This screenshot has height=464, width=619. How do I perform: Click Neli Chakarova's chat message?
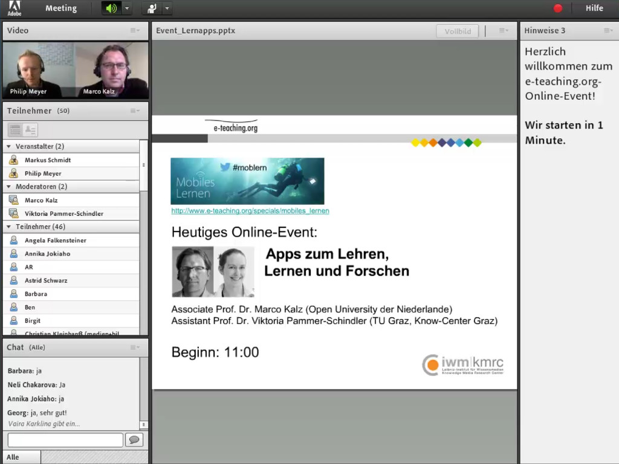(36, 385)
